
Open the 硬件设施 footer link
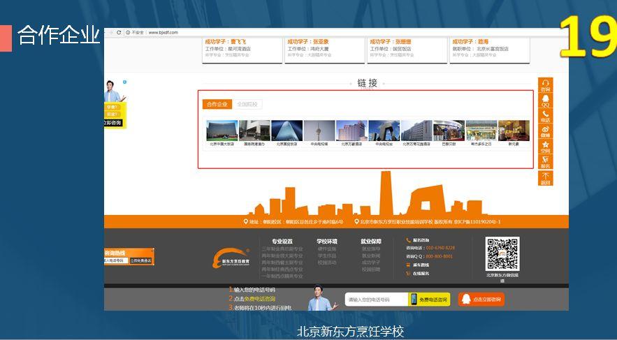click(327, 249)
